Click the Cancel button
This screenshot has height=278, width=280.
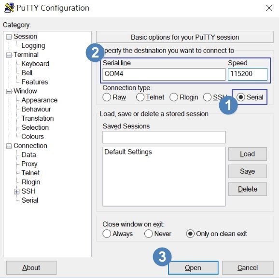point(248,268)
